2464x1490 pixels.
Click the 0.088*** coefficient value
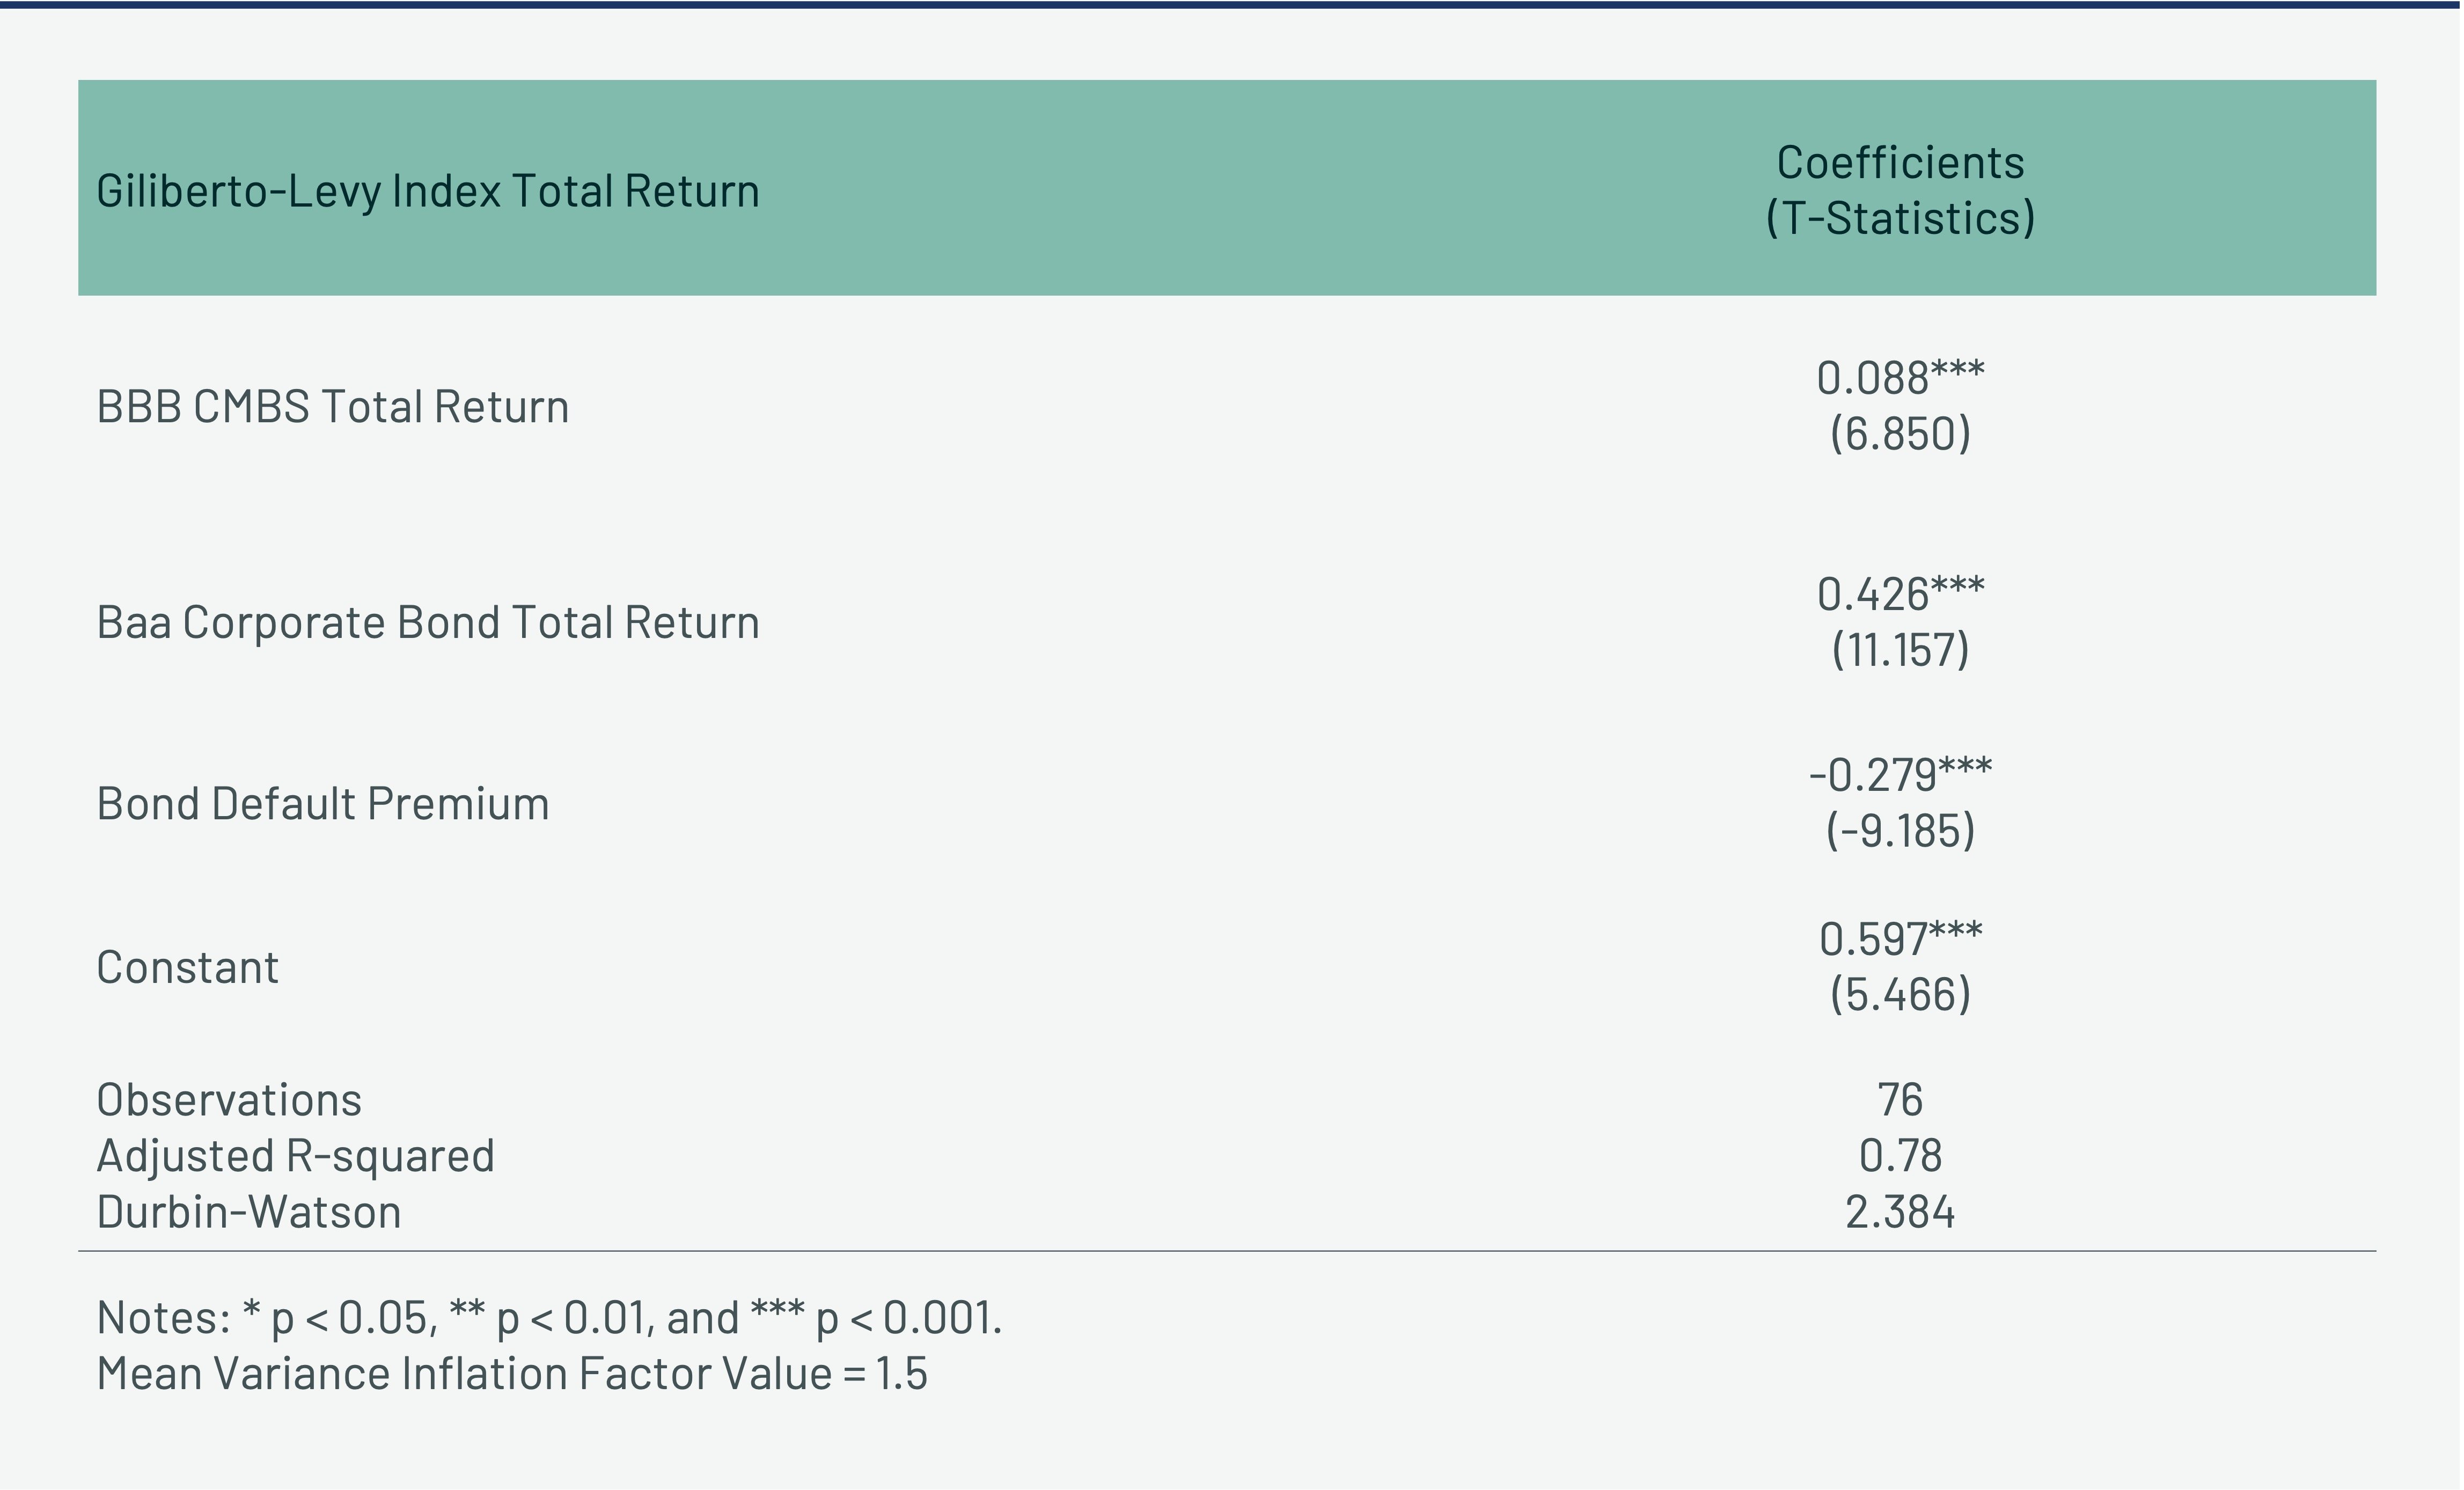tap(1899, 378)
